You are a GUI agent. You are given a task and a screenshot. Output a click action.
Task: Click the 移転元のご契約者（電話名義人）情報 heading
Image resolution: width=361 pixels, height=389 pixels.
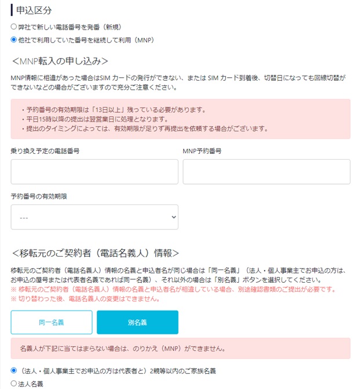[x=96, y=253]
